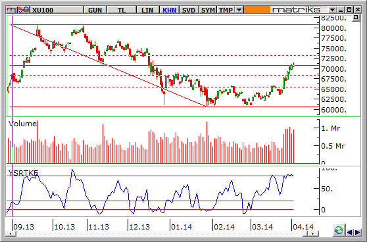Toggle the SVD toolbar button
Viewport: 367px width, 242px height.
pyautogui.click(x=189, y=10)
